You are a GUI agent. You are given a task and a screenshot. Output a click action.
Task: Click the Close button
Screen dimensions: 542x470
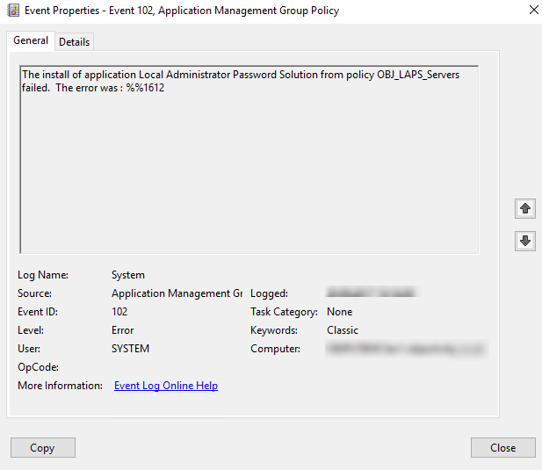pos(503,447)
